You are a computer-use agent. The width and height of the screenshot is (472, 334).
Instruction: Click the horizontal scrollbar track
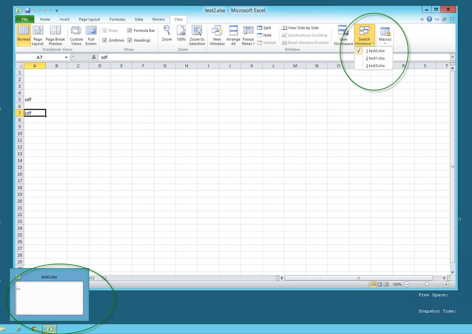[359, 278]
